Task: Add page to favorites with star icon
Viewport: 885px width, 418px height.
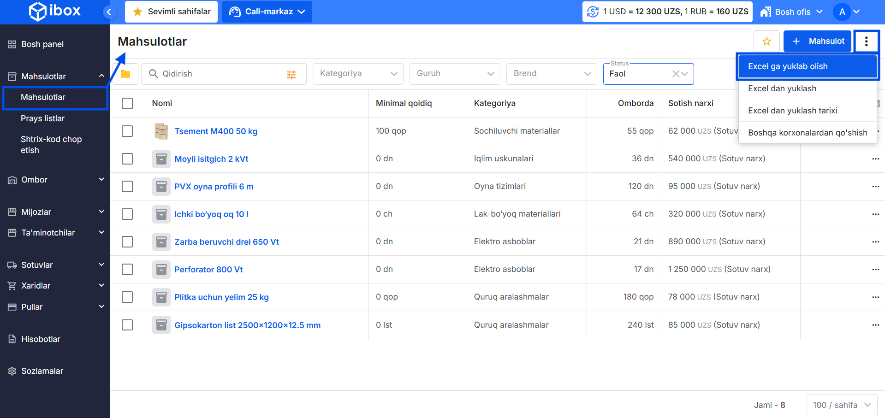Action: point(766,41)
